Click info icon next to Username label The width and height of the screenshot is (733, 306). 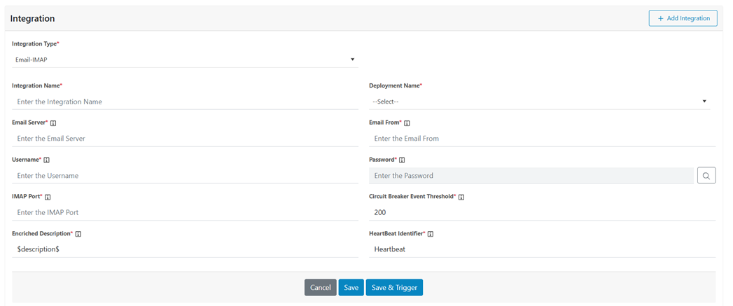[x=46, y=160]
